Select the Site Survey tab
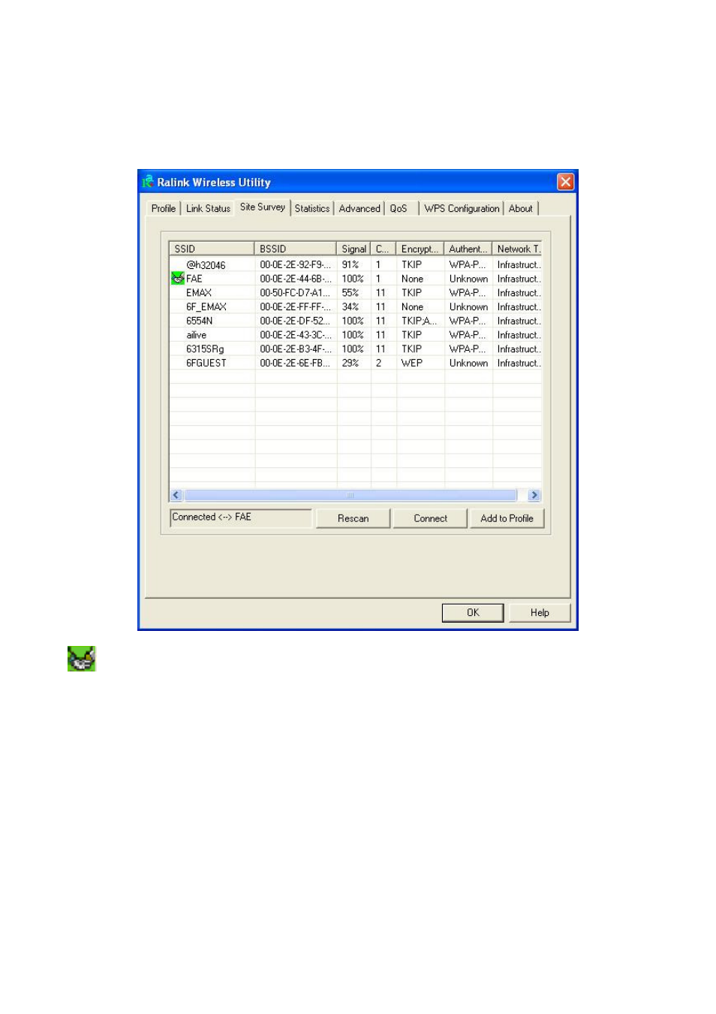716x1014 pixels. coord(263,207)
